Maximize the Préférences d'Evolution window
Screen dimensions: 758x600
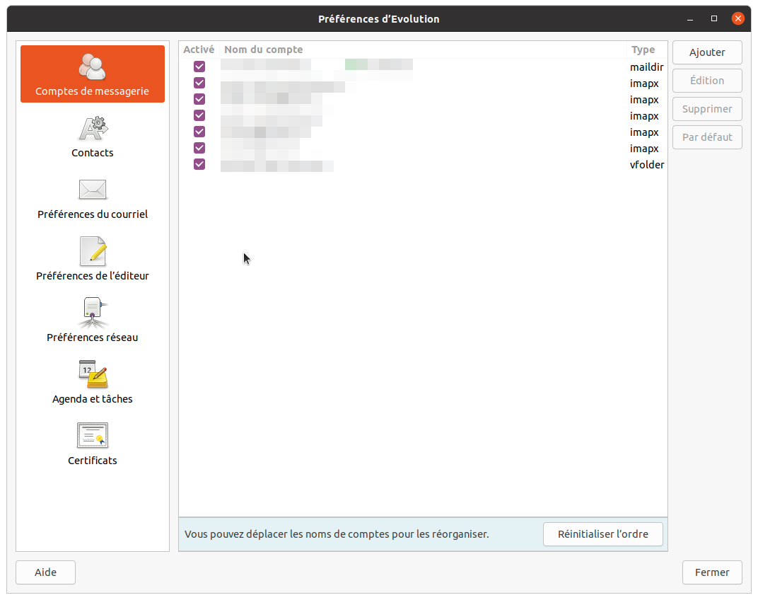[714, 18]
